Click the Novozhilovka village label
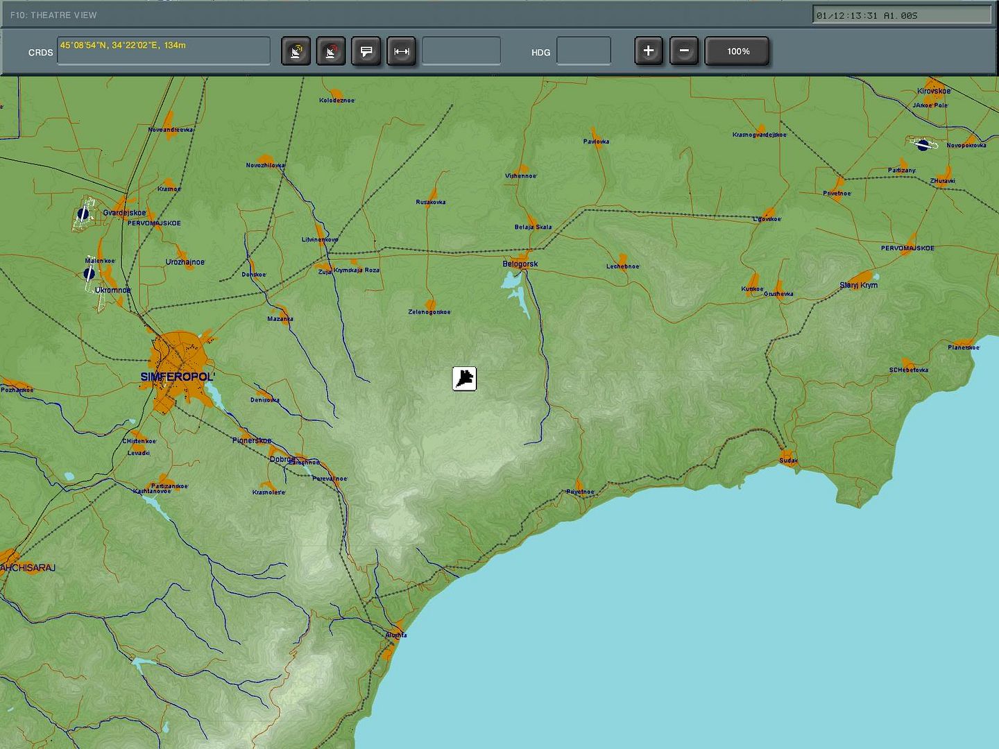This screenshot has height=749, width=999. click(266, 165)
